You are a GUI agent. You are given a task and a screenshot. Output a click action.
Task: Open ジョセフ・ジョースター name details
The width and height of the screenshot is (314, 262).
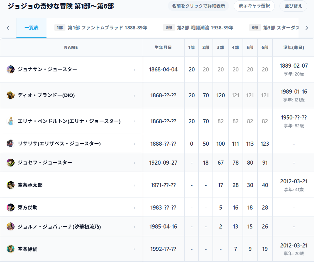[x=45, y=162]
